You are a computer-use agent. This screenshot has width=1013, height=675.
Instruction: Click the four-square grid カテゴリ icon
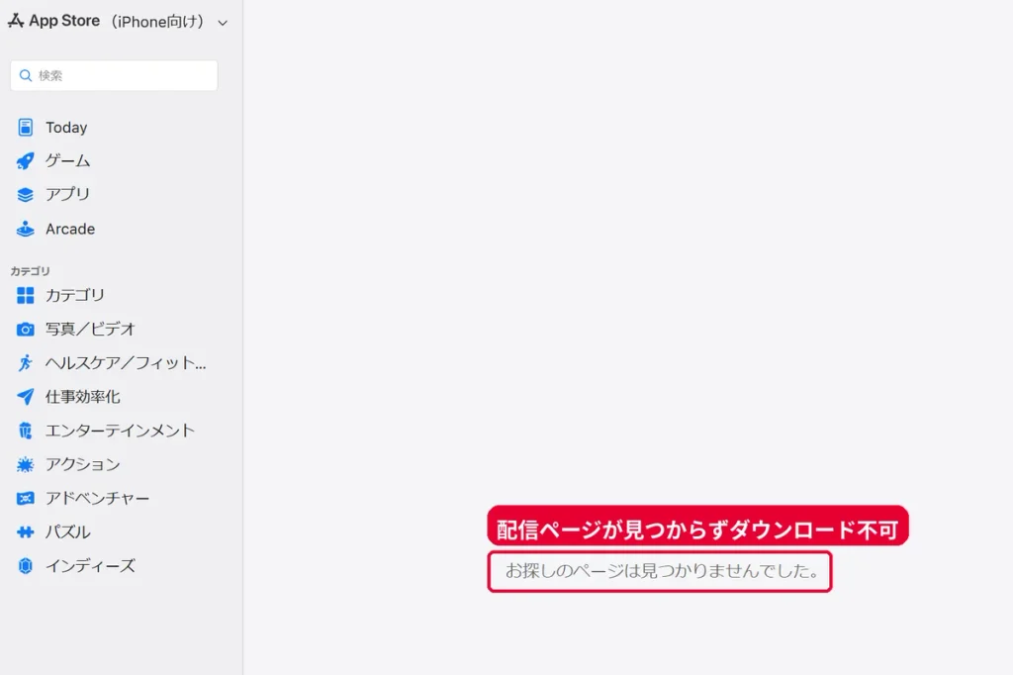(x=25, y=296)
